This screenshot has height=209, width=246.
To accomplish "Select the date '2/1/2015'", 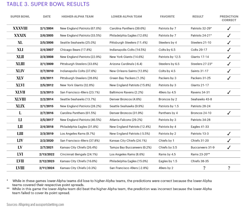I will 47,106.
